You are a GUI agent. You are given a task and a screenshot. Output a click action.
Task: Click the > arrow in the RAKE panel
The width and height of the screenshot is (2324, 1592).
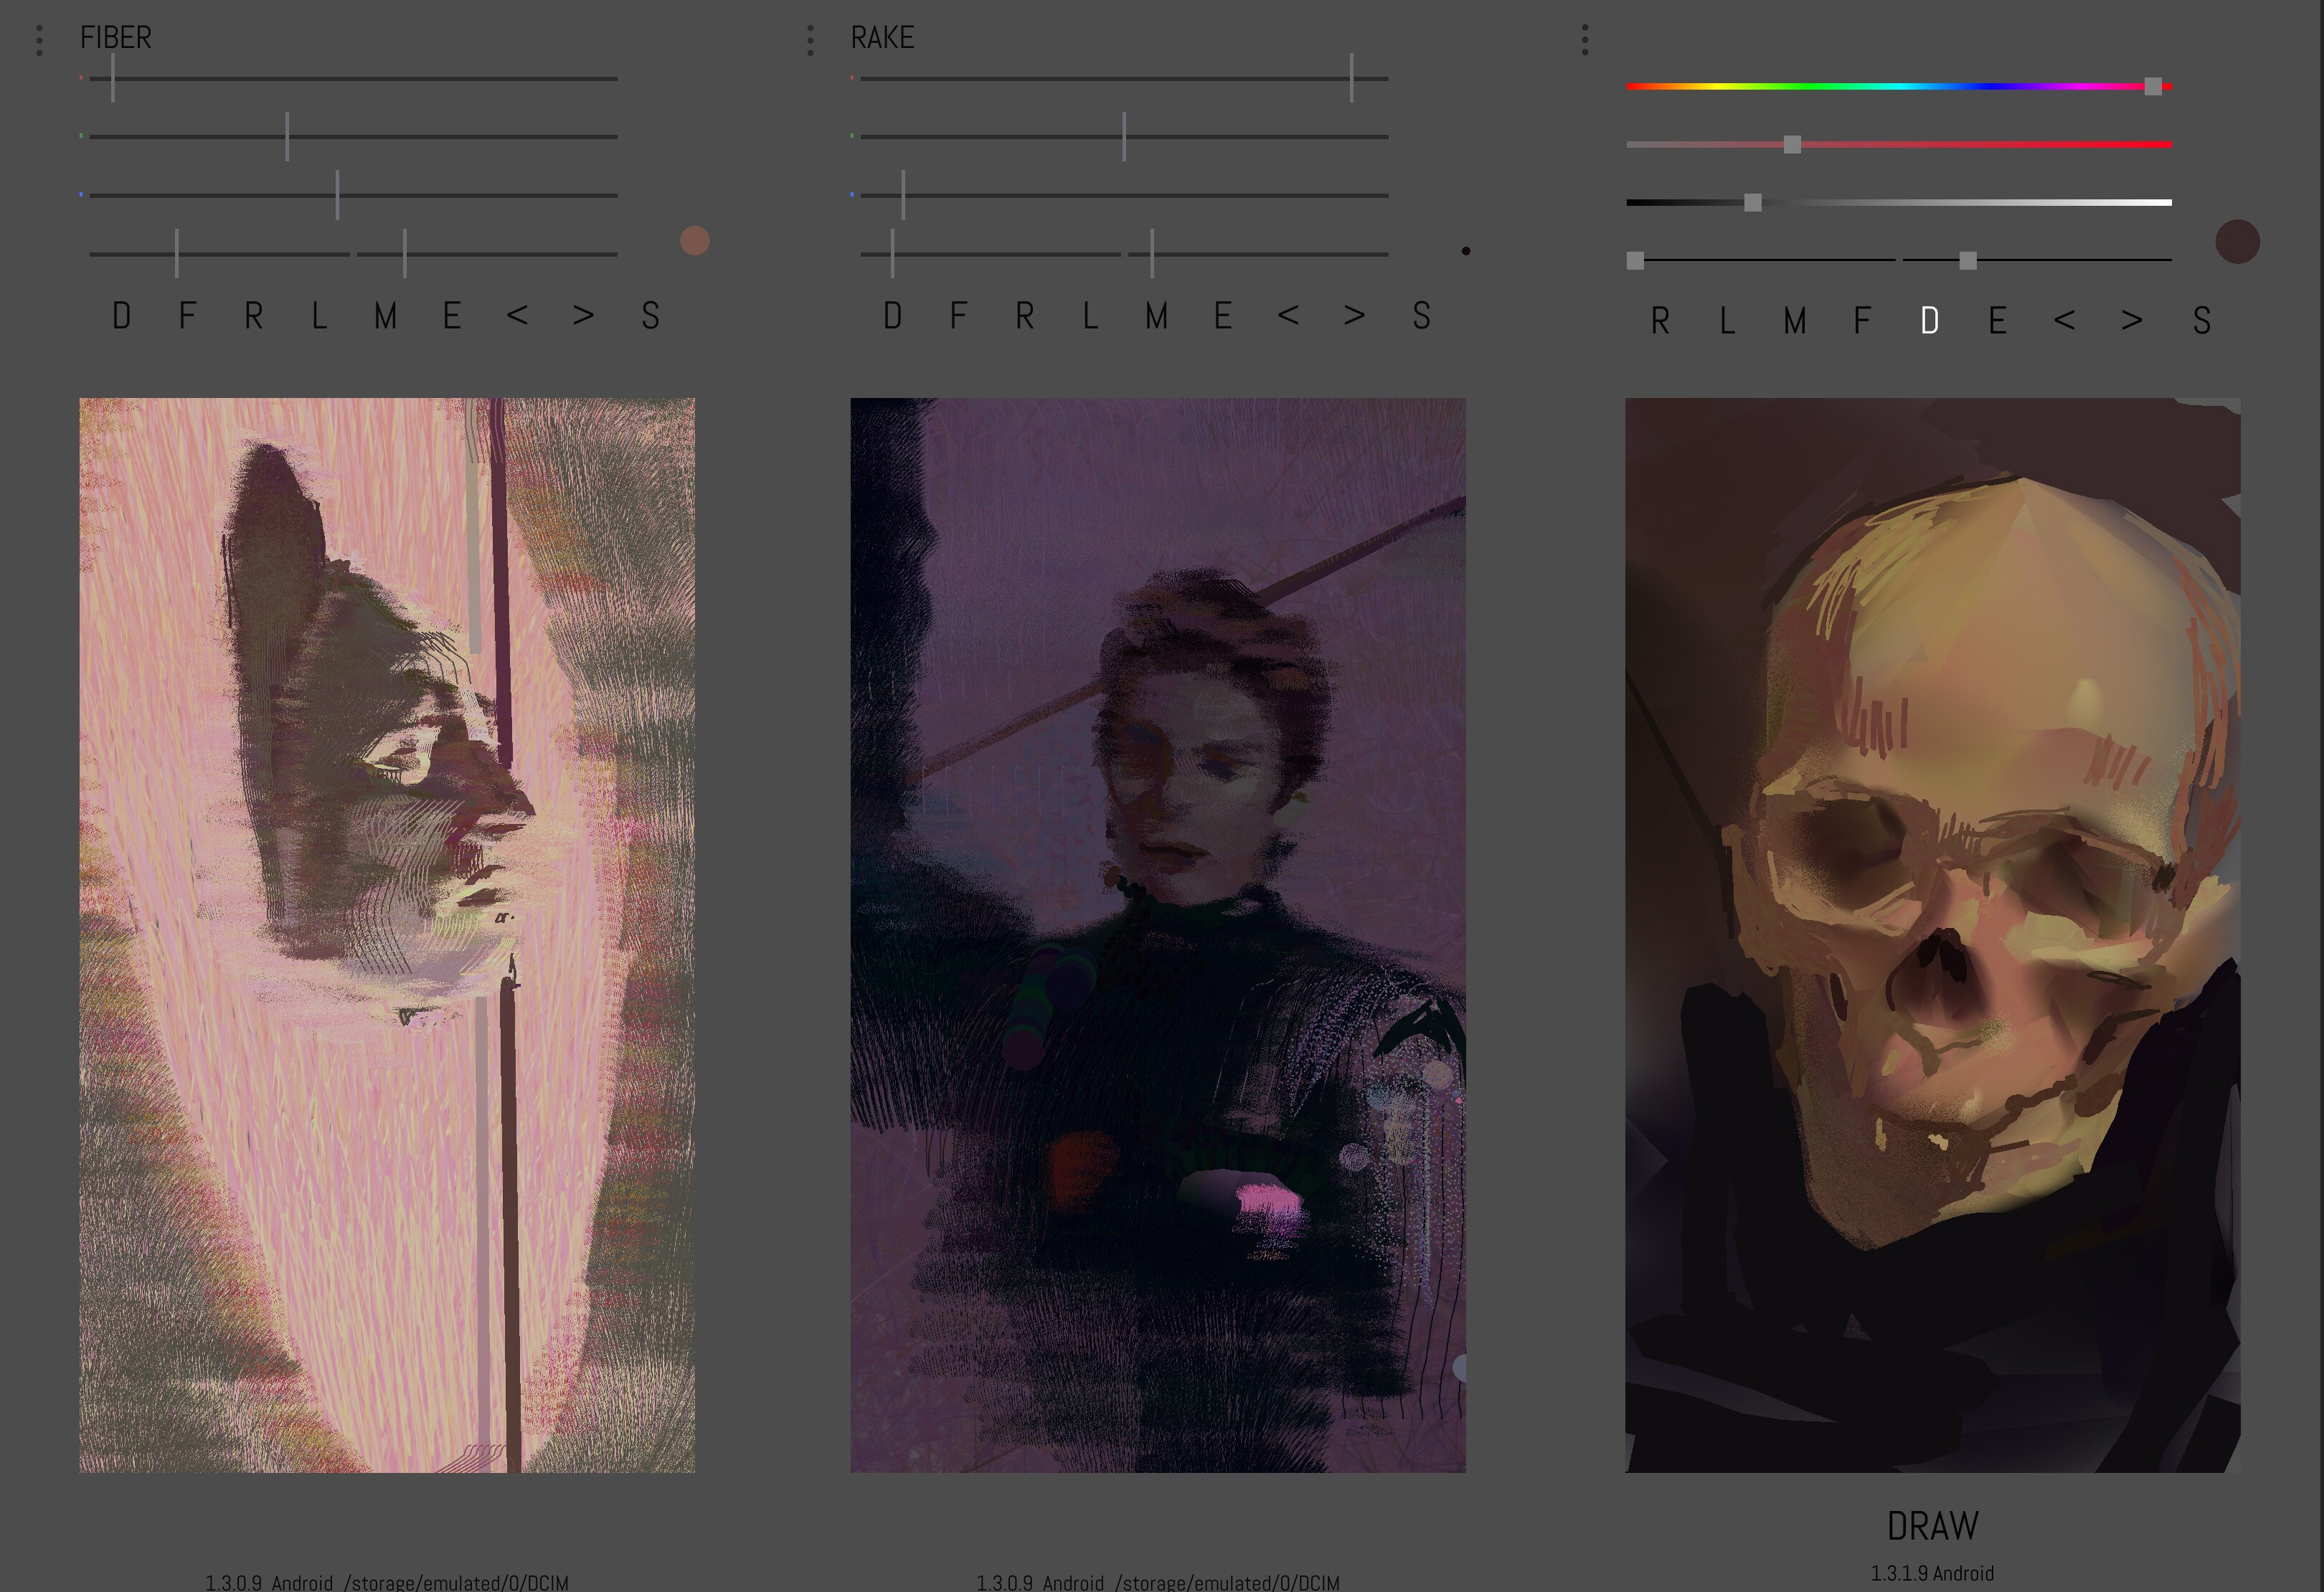pos(1355,316)
